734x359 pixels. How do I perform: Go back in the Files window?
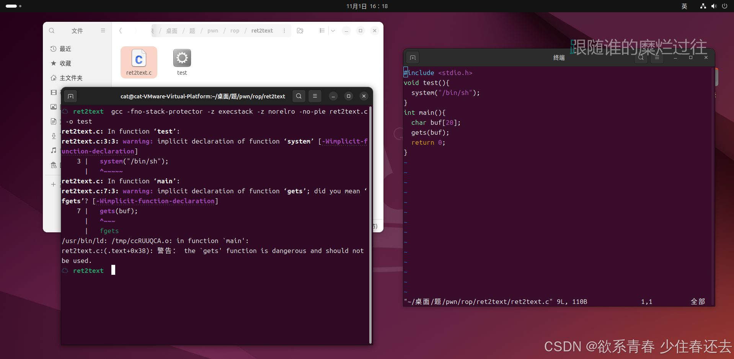pos(121,31)
